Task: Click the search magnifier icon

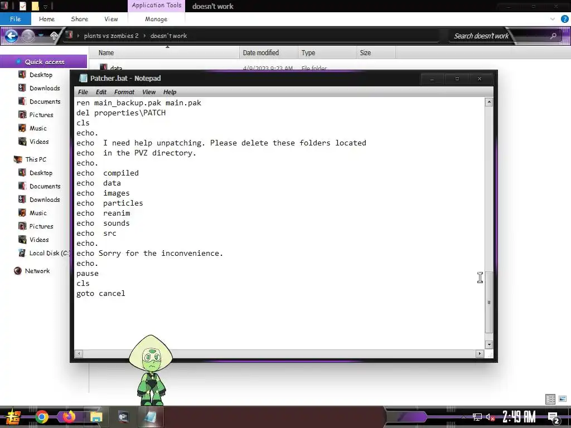Action: pyautogui.click(x=553, y=36)
